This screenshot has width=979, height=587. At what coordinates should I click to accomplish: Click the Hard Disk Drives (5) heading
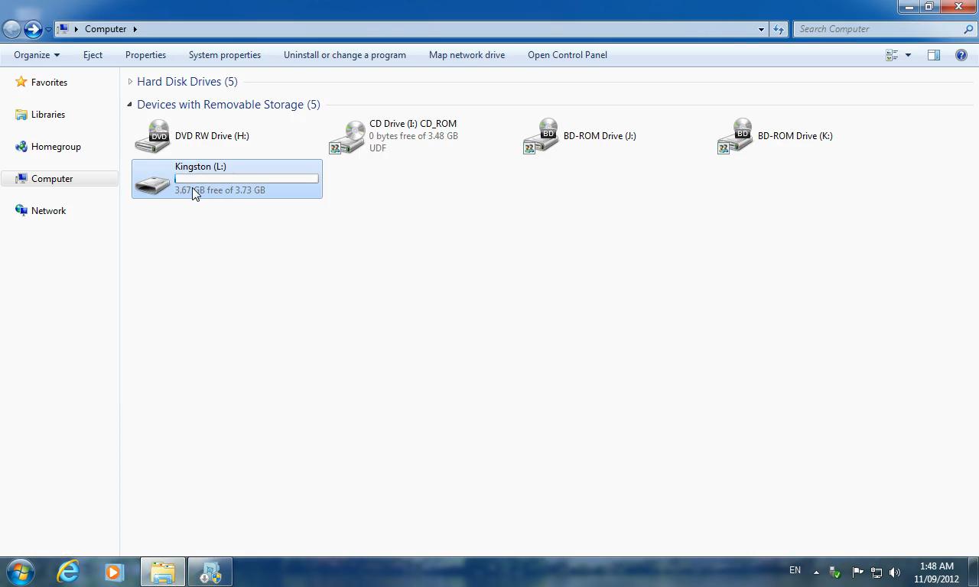pos(187,82)
